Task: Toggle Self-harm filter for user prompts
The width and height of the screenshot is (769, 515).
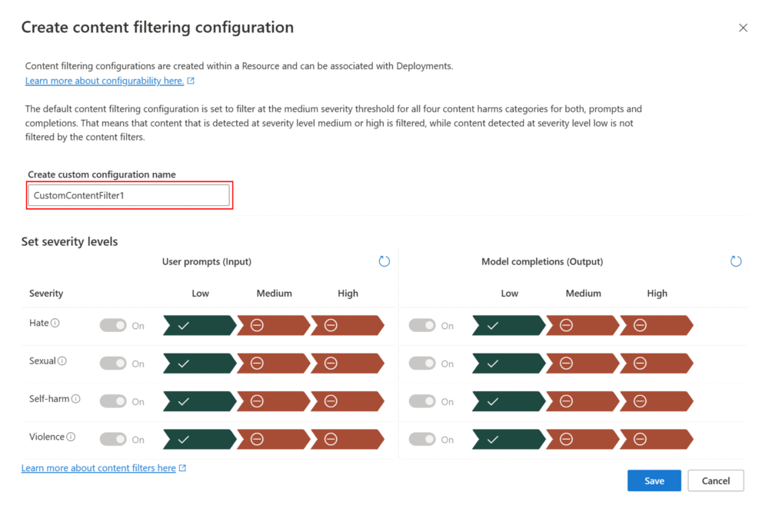Action: point(113,401)
